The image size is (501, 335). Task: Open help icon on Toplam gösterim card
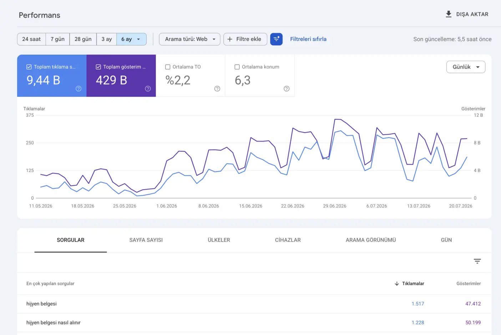click(x=148, y=89)
